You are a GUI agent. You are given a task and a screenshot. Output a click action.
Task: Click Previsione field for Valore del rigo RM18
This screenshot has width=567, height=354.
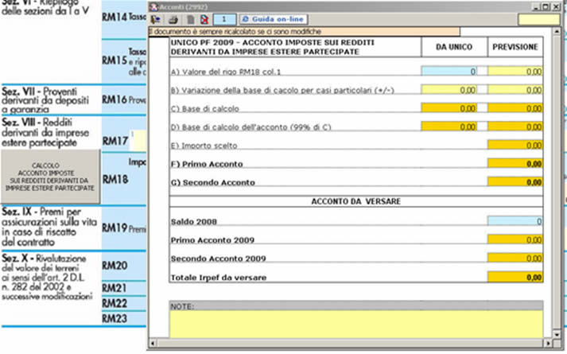tap(515, 72)
